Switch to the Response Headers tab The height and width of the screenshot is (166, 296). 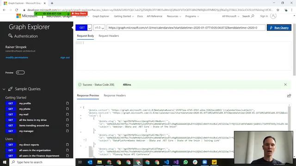(x=115, y=95)
